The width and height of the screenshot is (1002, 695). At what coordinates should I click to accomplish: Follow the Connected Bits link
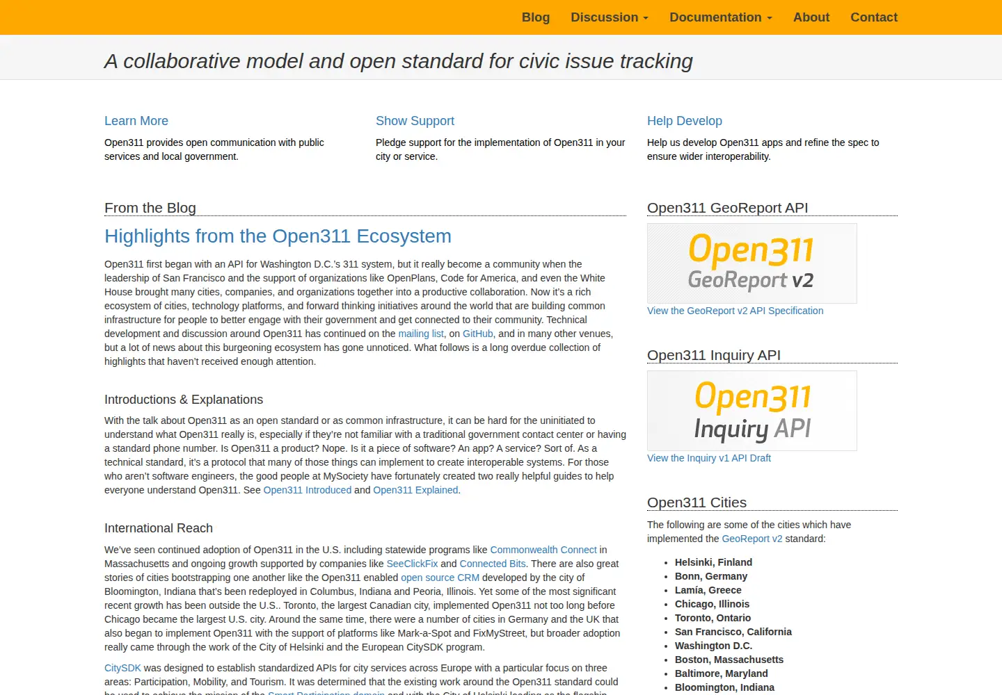click(493, 564)
